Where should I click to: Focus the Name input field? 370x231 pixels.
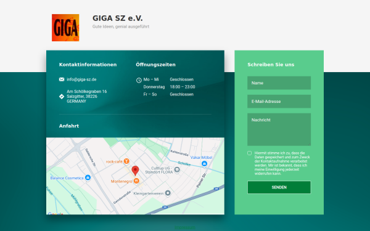[279, 83]
